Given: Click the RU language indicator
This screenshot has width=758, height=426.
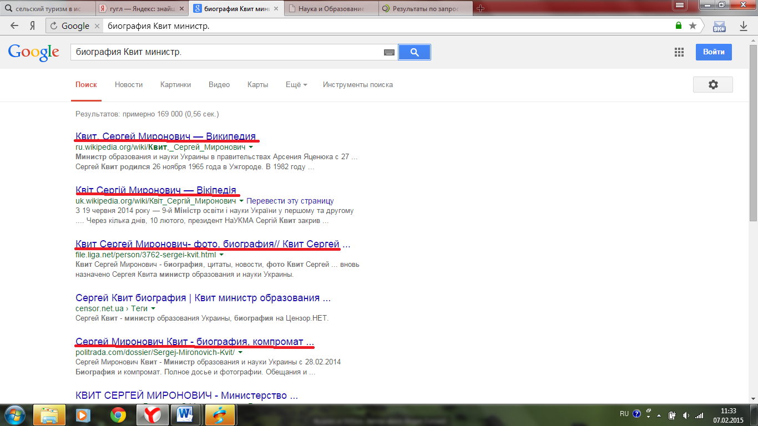Looking at the screenshot, I should [624, 414].
